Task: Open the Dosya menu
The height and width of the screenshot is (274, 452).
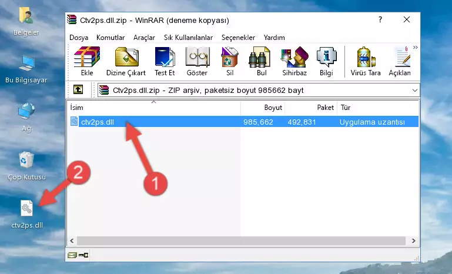Action: pyautogui.click(x=79, y=38)
